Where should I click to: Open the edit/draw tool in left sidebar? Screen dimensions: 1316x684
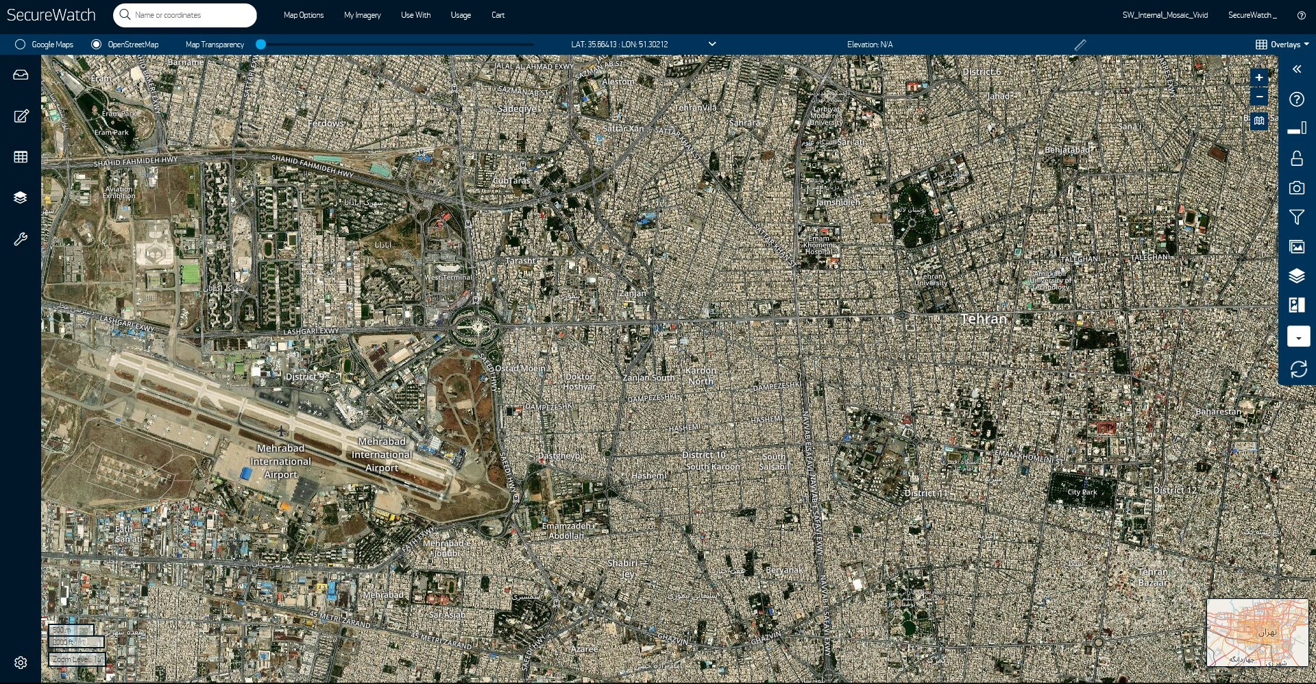coord(21,116)
